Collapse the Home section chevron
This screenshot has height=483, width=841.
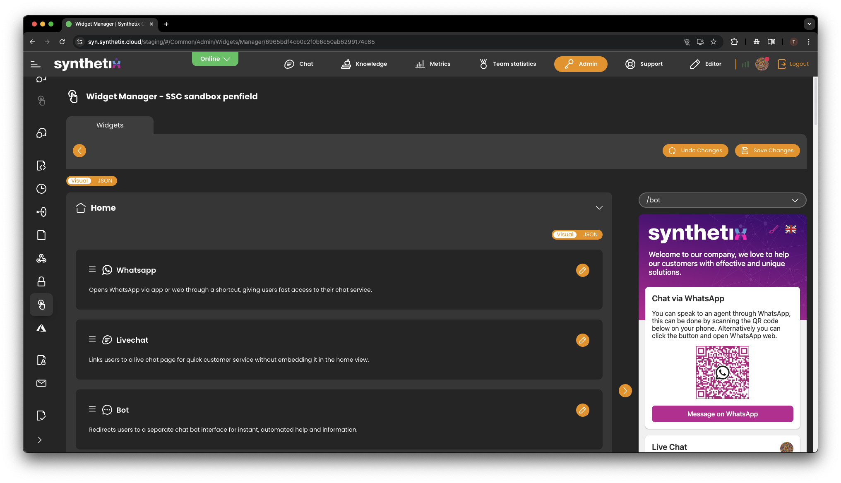coord(599,208)
